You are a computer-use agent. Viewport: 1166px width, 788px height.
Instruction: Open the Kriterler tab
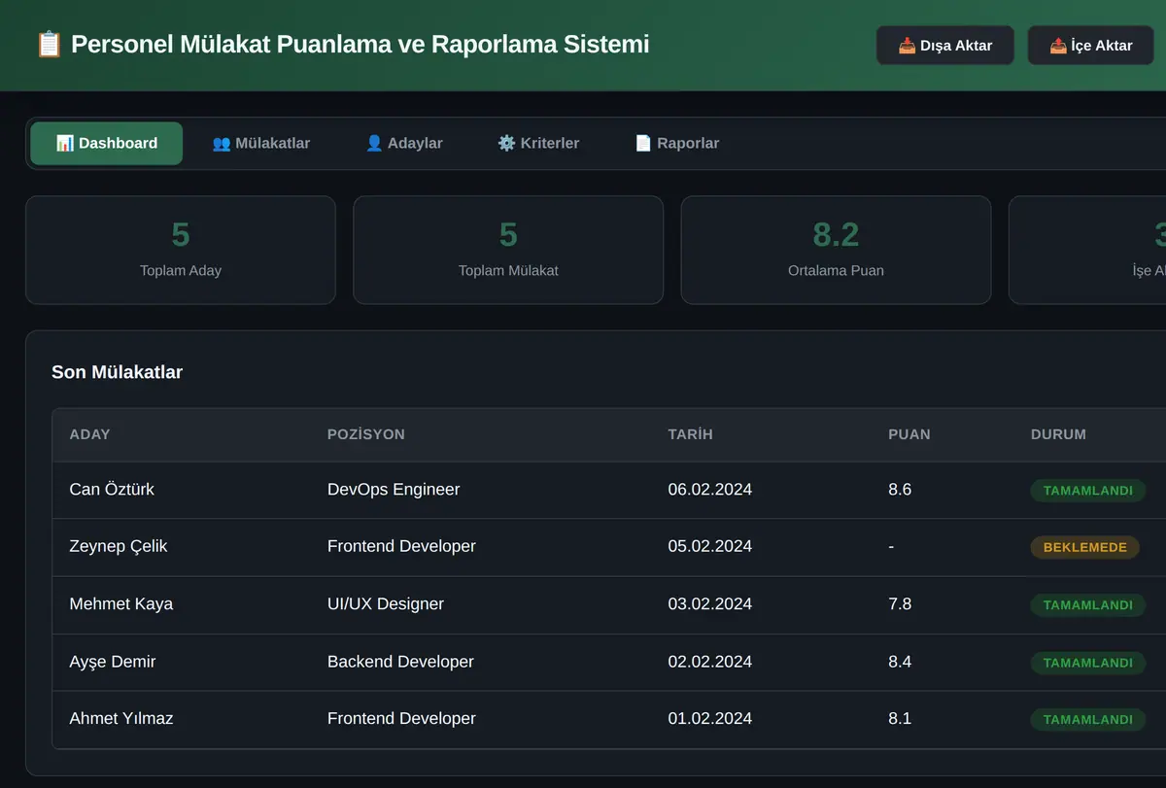coord(538,144)
